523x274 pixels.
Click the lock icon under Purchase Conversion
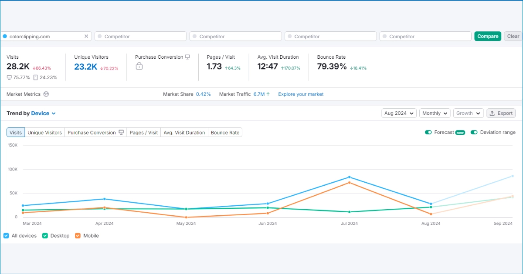coord(139,66)
